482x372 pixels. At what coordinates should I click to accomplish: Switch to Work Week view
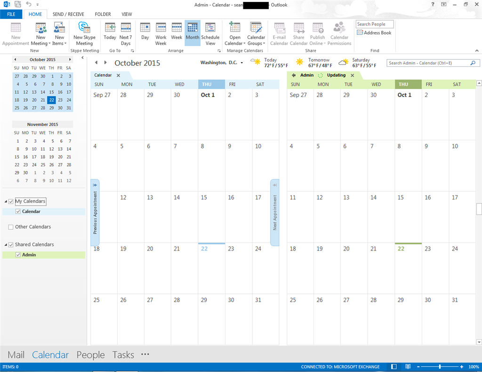point(161,34)
